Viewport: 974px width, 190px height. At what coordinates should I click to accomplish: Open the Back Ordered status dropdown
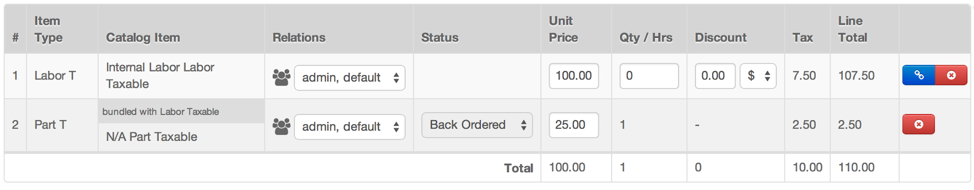click(477, 125)
